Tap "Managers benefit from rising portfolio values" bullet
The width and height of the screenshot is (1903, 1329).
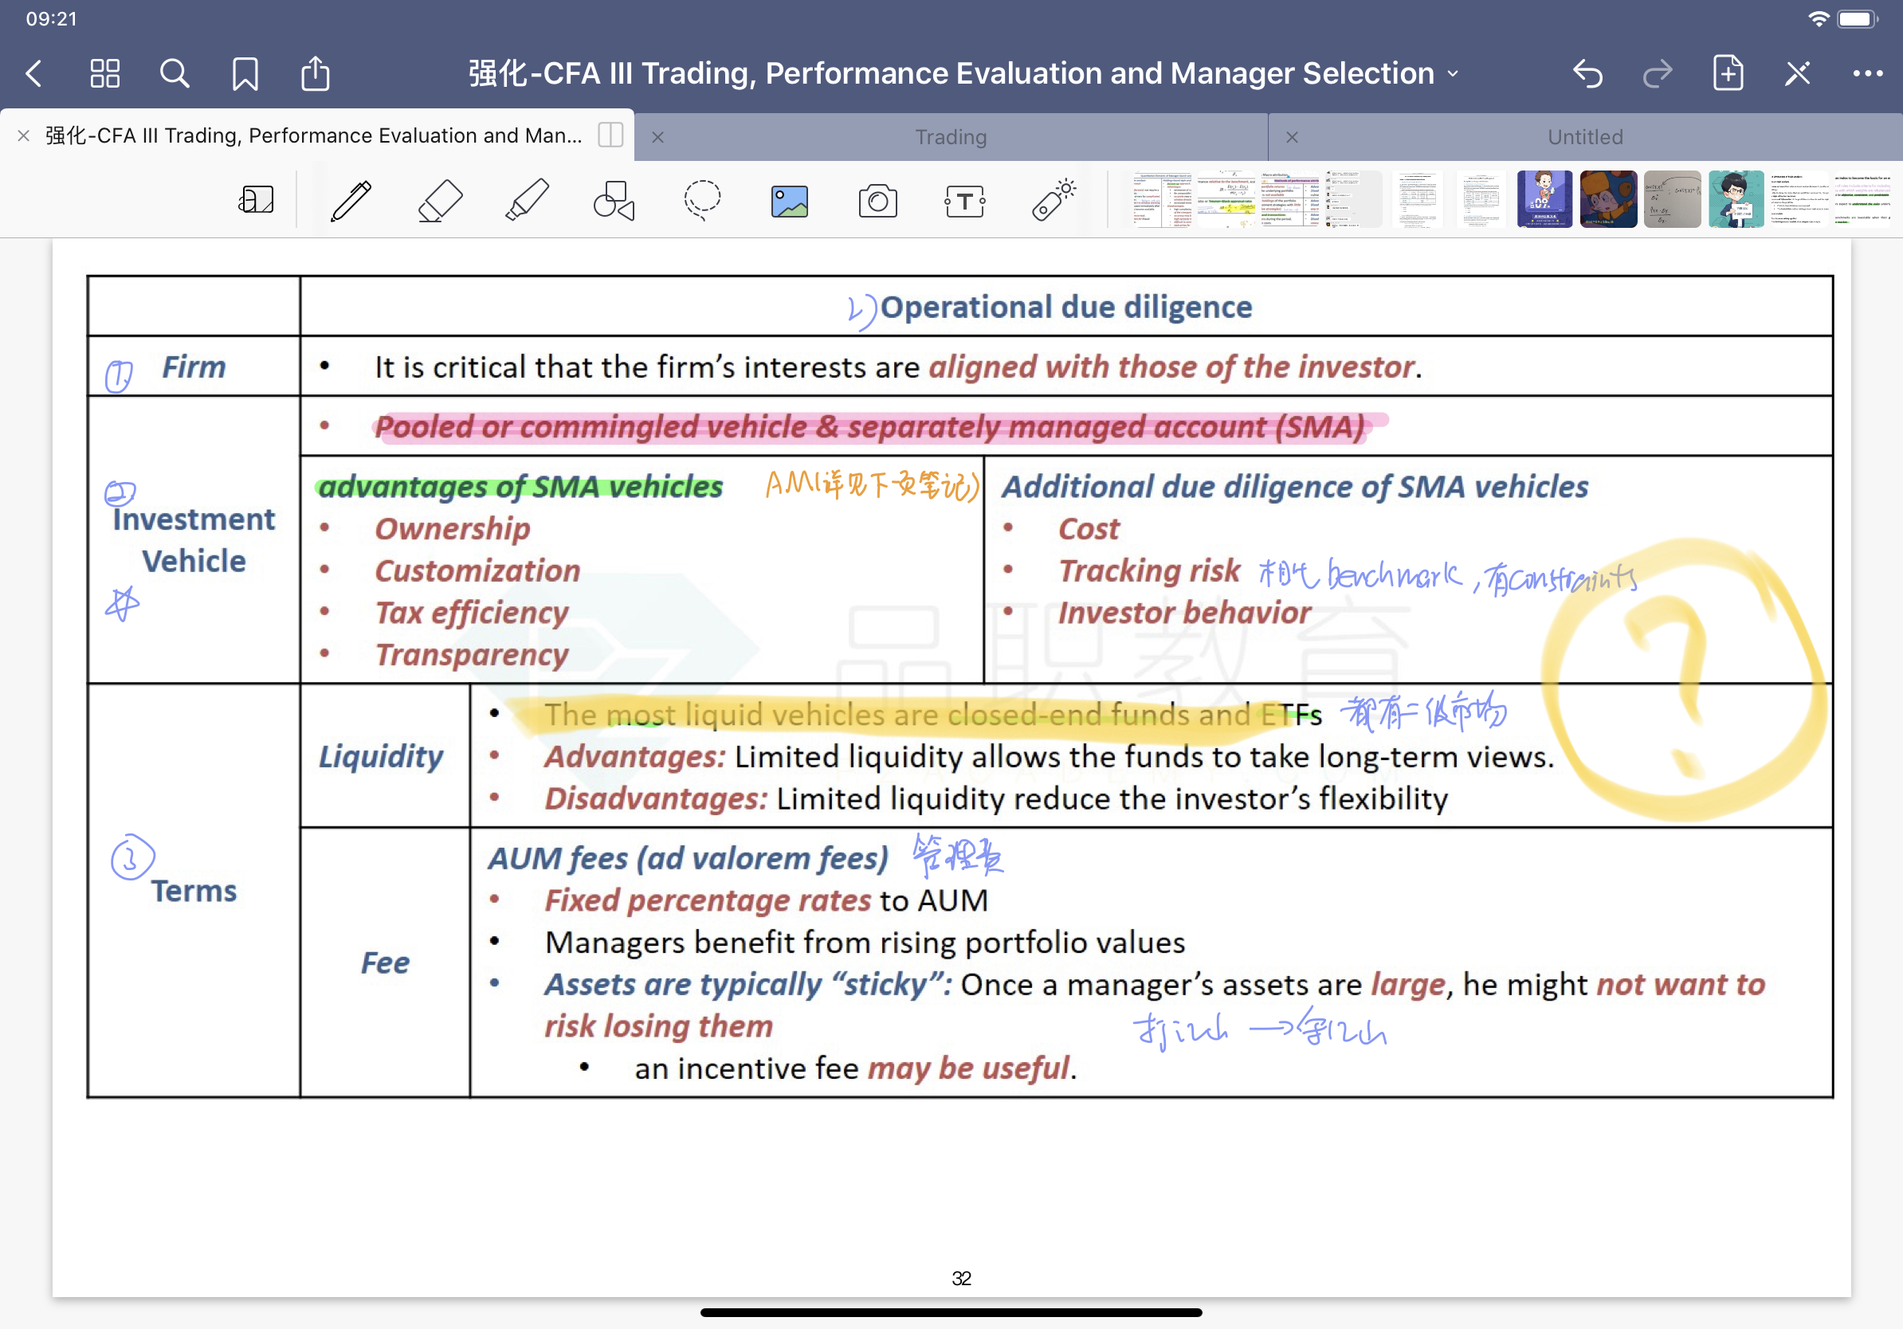(865, 943)
